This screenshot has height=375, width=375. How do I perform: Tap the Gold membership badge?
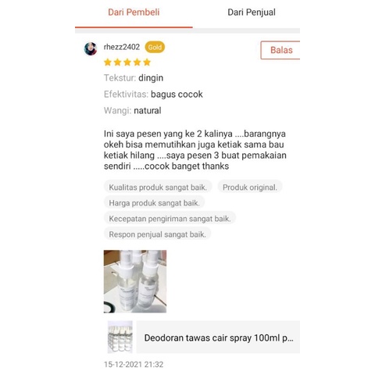click(x=155, y=48)
